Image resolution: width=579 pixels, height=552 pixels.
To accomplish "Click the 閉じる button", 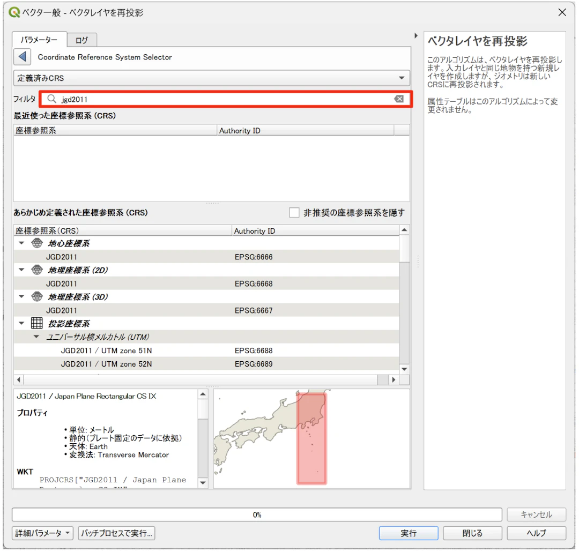I will (x=472, y=533).
